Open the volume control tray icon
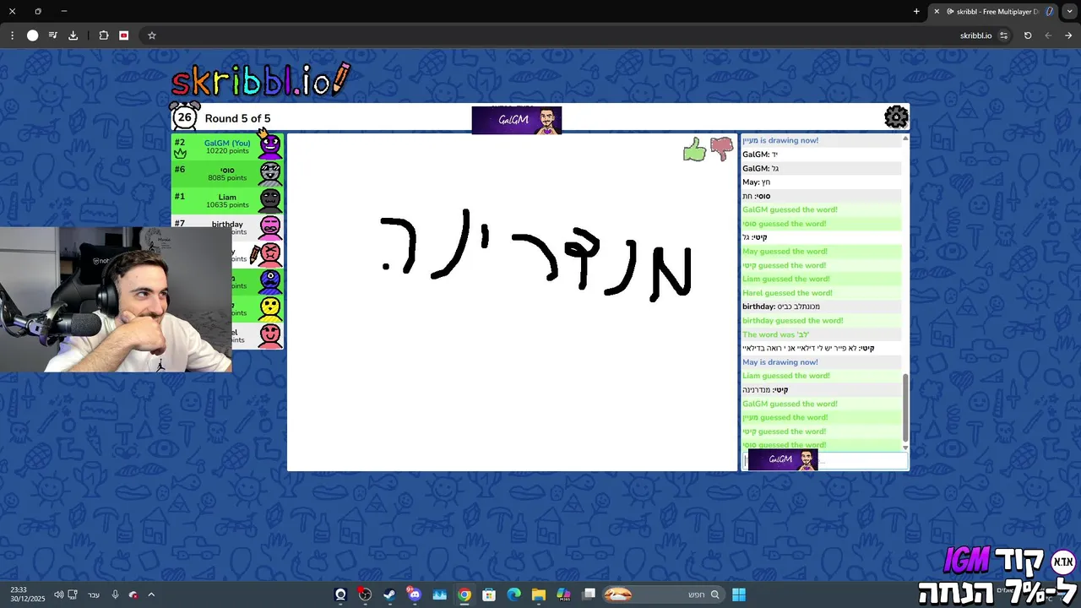 click(x=58, y=594)
